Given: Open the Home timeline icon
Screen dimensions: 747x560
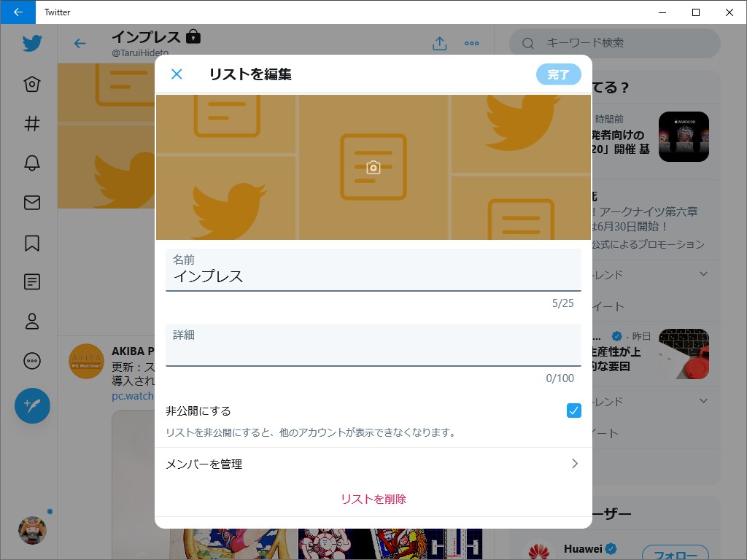Looking at the screenshot, I should [x=31, y=84].
